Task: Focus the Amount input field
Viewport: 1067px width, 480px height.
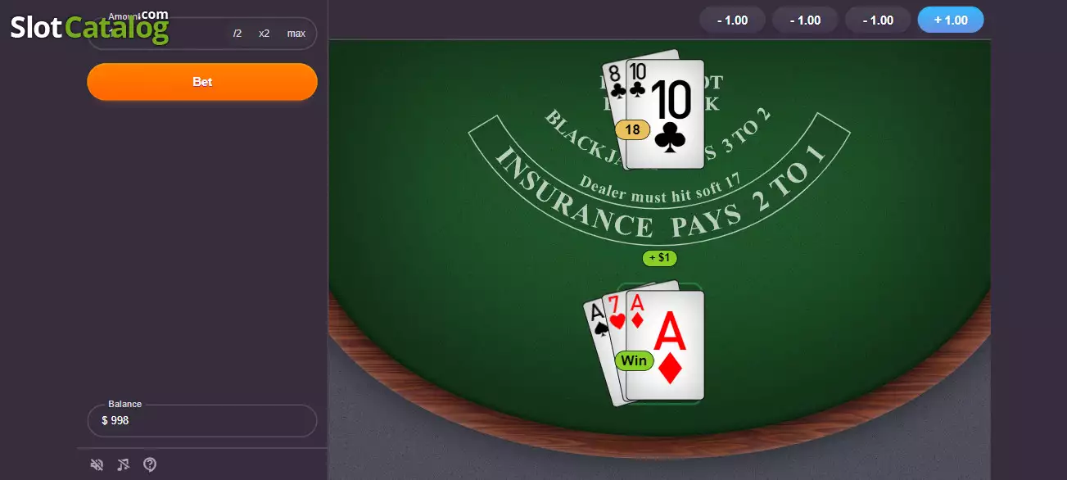Action: click(x=156, y=34)
